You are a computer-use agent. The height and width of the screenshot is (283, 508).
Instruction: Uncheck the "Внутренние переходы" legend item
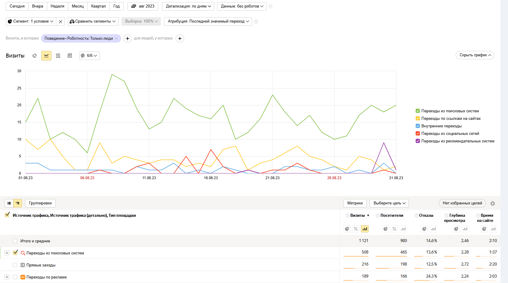(x=418, y=126)
